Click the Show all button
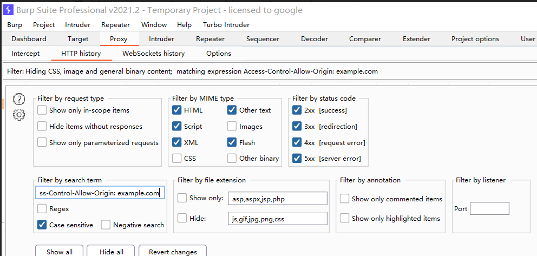Viewport: 537px width, 256px height. tap(59, 251)
